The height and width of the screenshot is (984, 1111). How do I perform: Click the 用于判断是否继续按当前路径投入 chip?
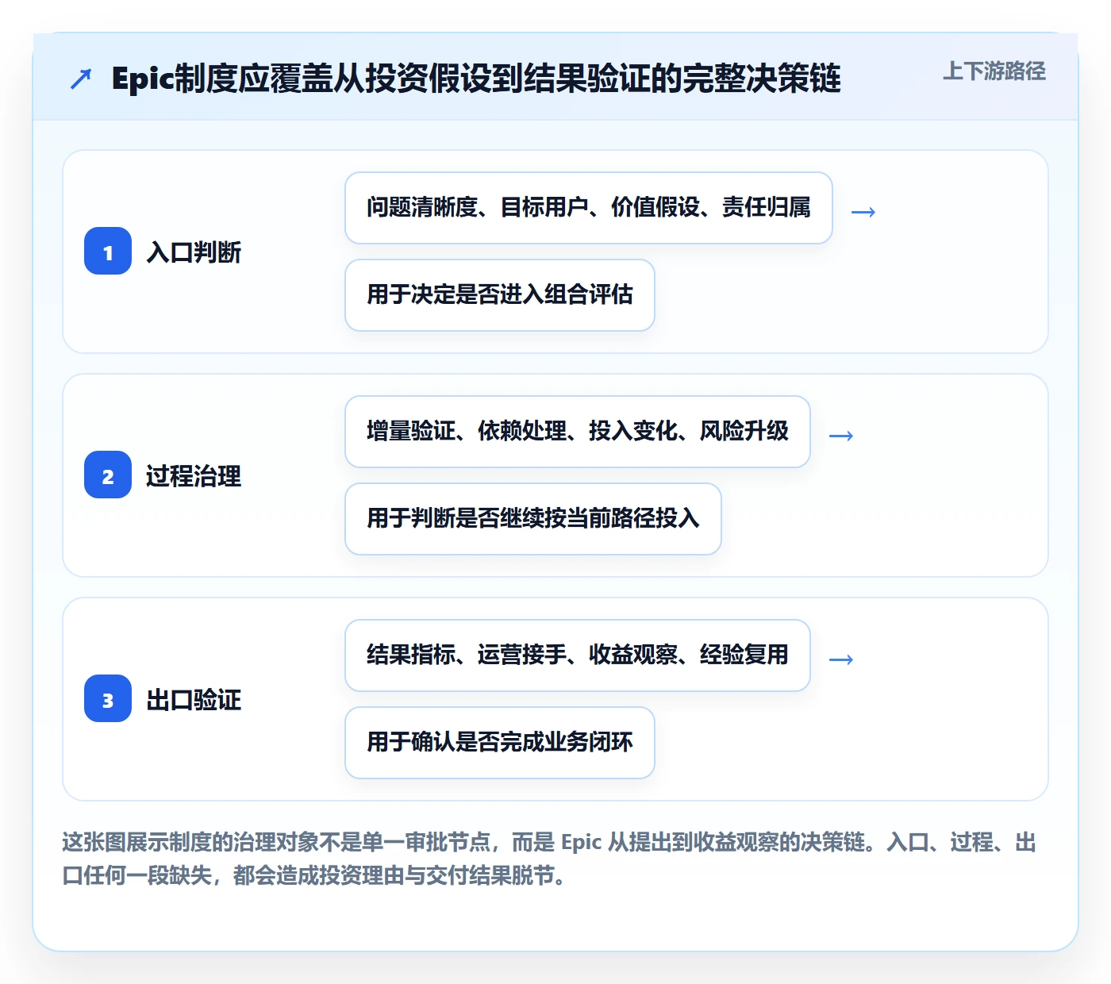[533, 519]
